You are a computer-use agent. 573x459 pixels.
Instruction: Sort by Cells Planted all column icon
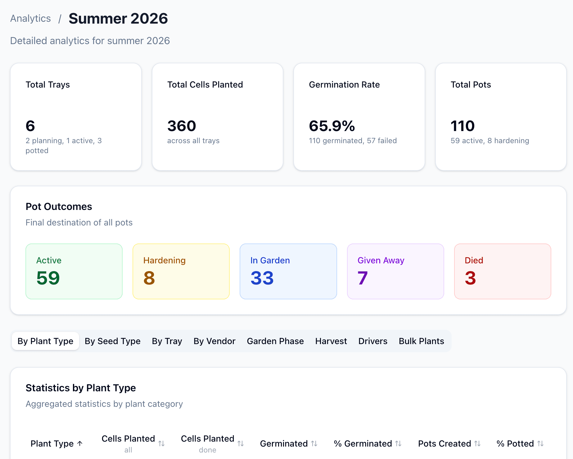click(161, 443)
